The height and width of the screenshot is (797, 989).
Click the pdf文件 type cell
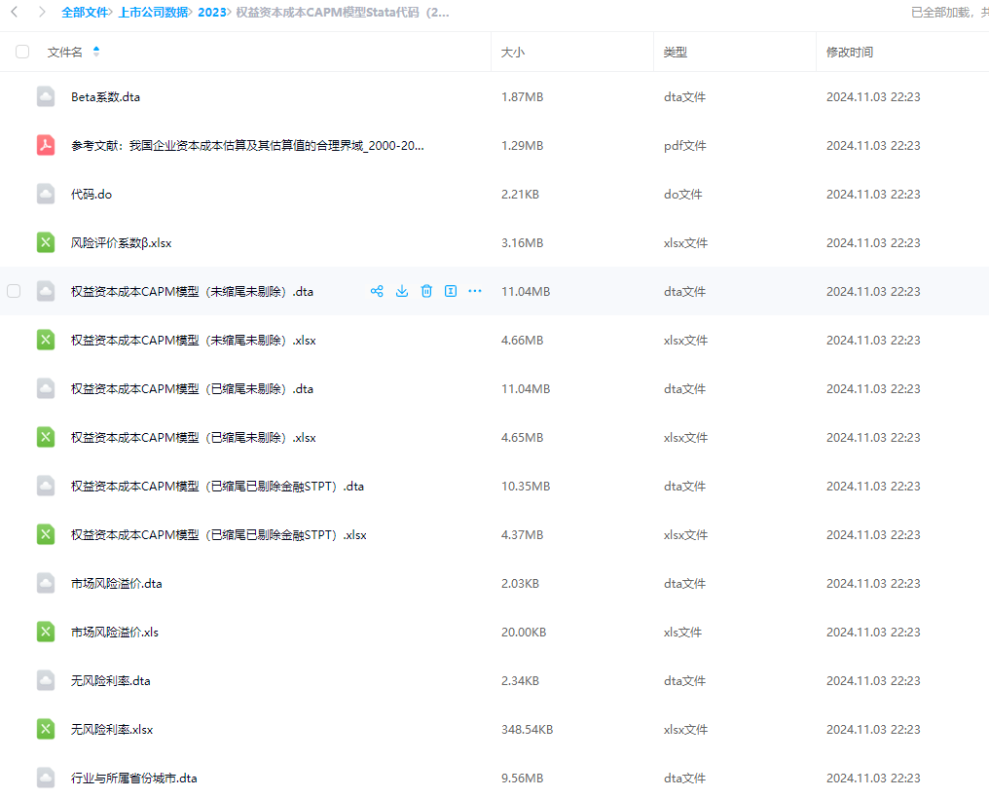point(684,146)
